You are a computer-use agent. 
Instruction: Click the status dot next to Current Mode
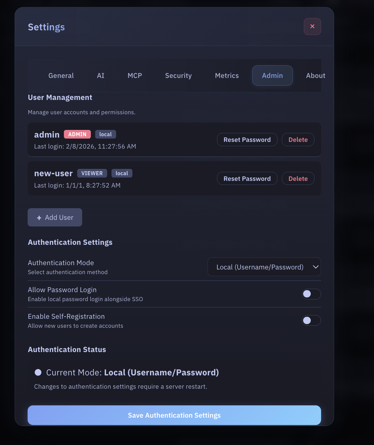pyautogui.click(x=38, y=372)
